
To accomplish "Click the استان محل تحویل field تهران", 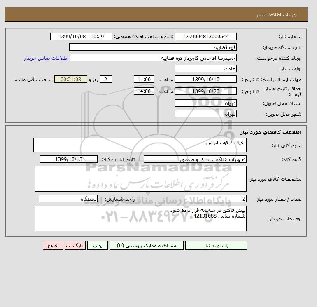I will click(x=205, y=103).
